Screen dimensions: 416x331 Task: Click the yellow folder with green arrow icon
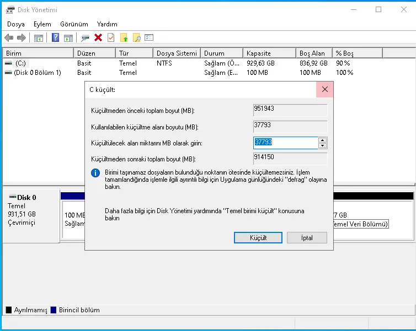[124, 37]
